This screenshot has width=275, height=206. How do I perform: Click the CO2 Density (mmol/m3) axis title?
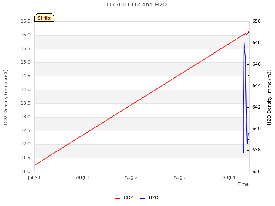click(6, 97)
